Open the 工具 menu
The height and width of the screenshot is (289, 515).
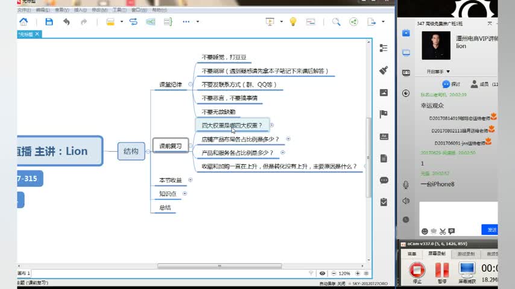pyautogui.click(x=119, y=10)
